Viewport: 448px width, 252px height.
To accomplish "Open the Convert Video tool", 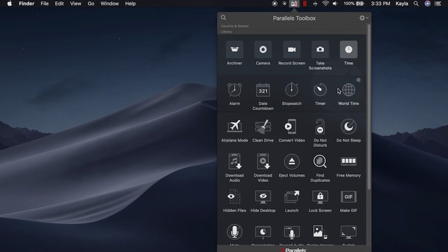I will 291,127.
